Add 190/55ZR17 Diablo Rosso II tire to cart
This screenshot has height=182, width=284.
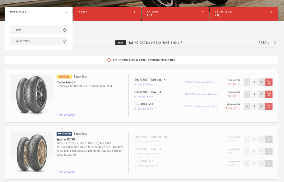(269, 94)
